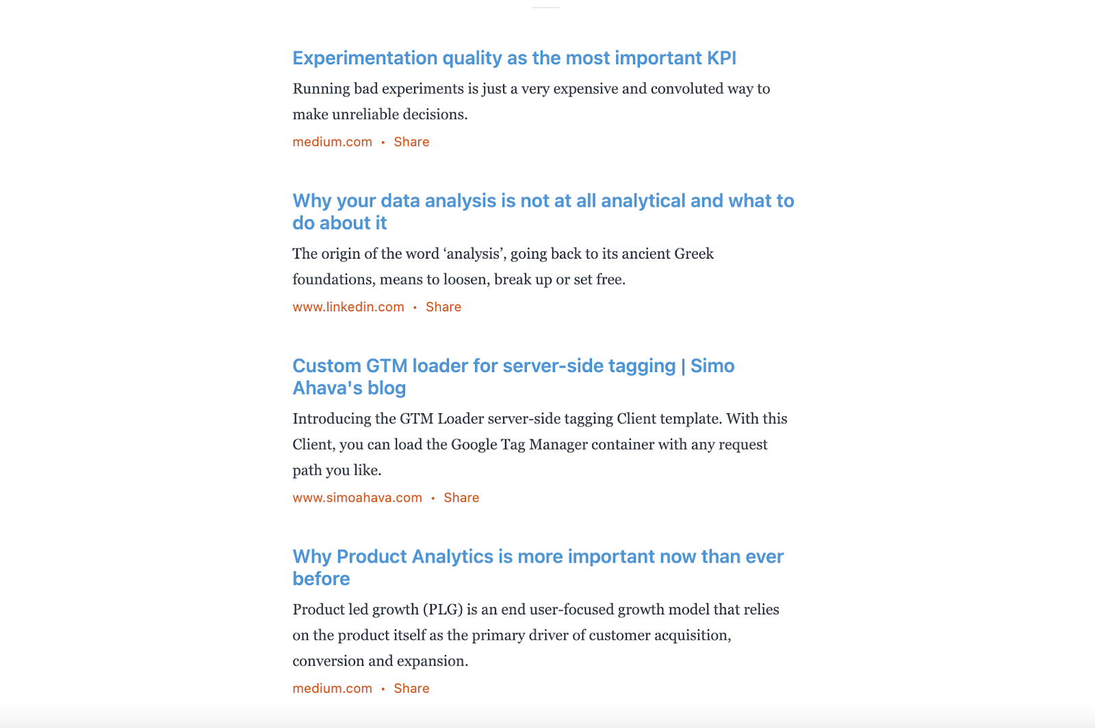This screenshot has height=728, width=1095.
Task: Click the dot separator after www.linkedin.com
Action: (415, 307)
